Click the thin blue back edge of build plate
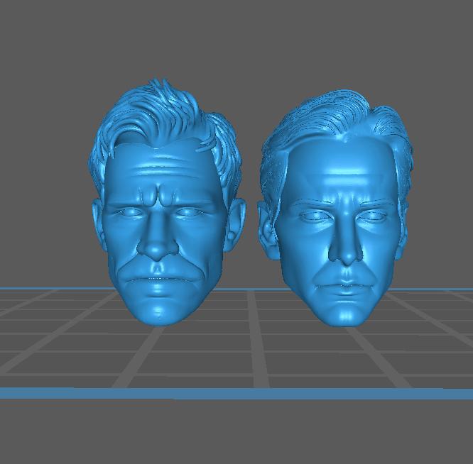This screenshot has width=473, height=464. pyautogui.click(x=43, y=289)
